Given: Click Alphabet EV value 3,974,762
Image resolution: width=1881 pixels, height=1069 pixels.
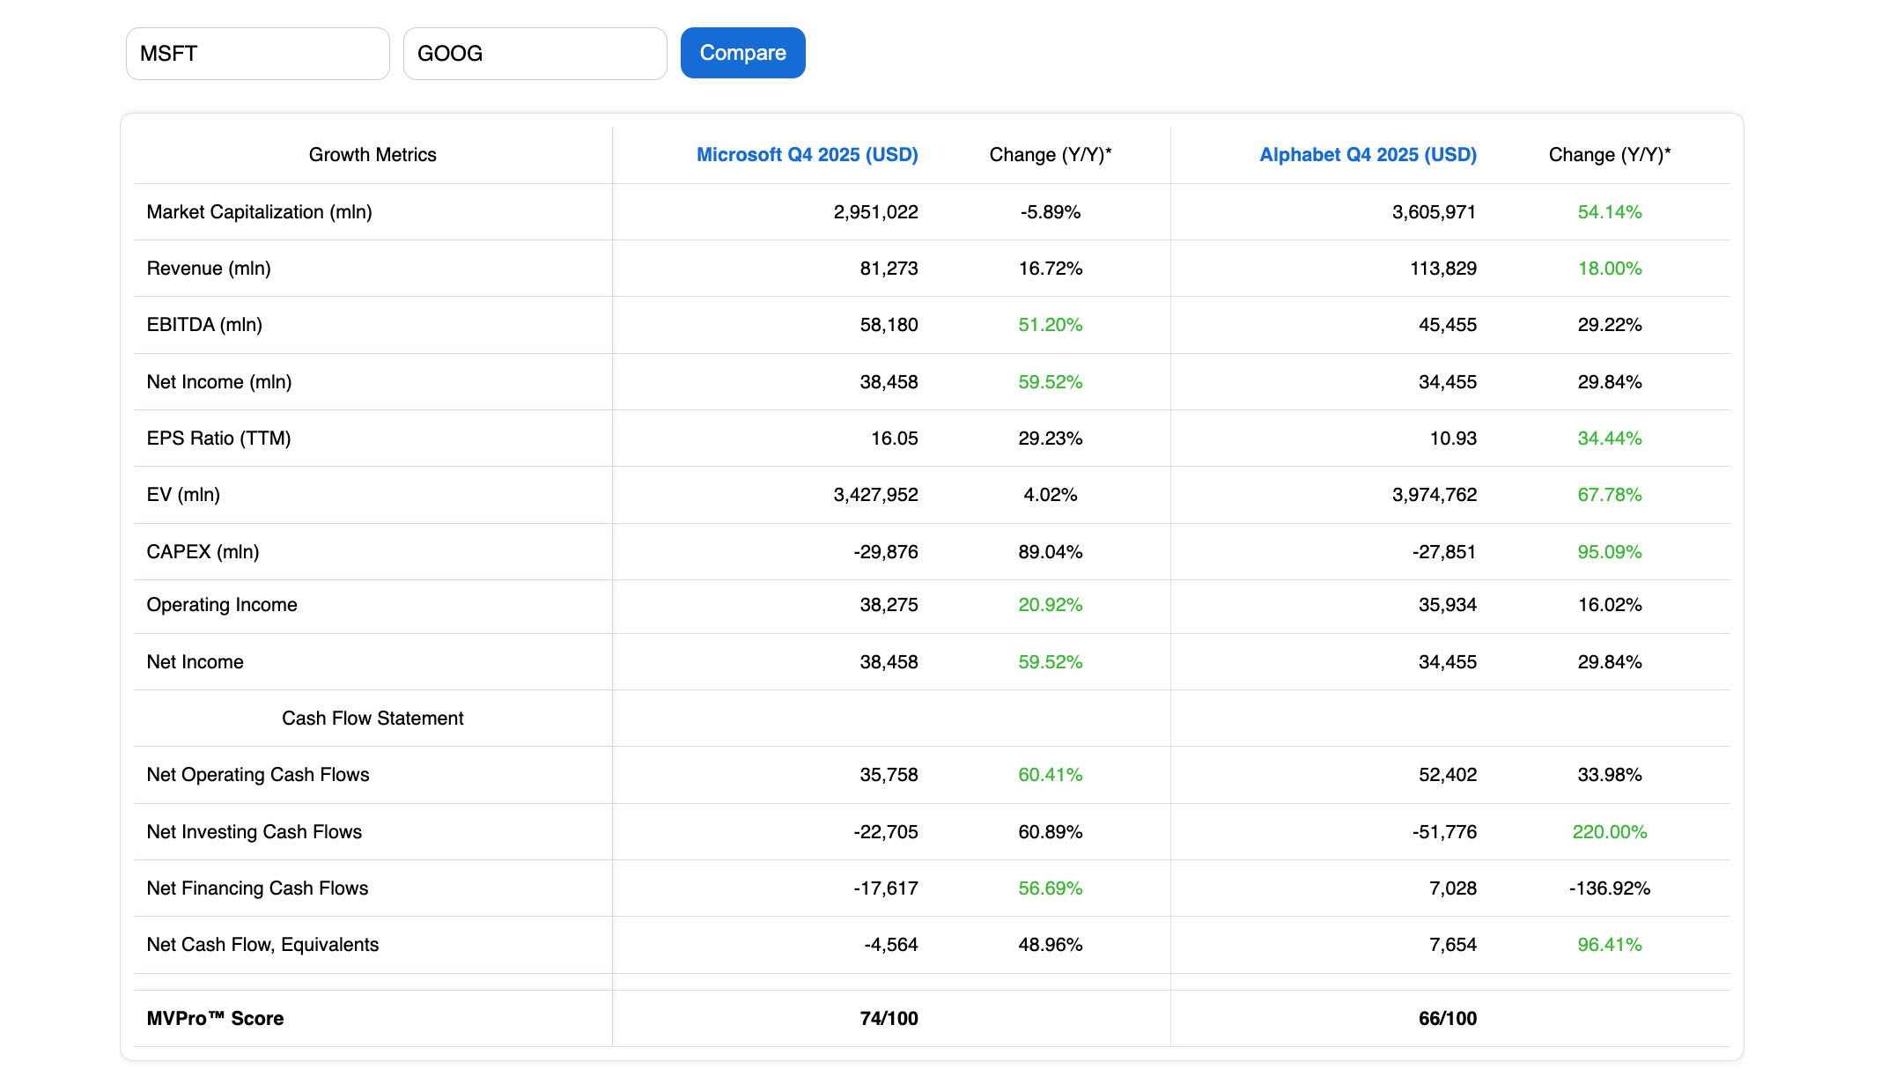Looking at the screenshot, I should (1434, 495).
